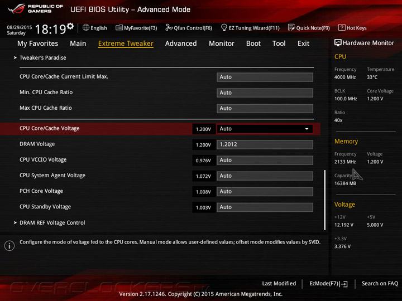Click the 2133 MHz memory frequency value
This screenshot has width=402, height=301.
click(x=345, y=162)
